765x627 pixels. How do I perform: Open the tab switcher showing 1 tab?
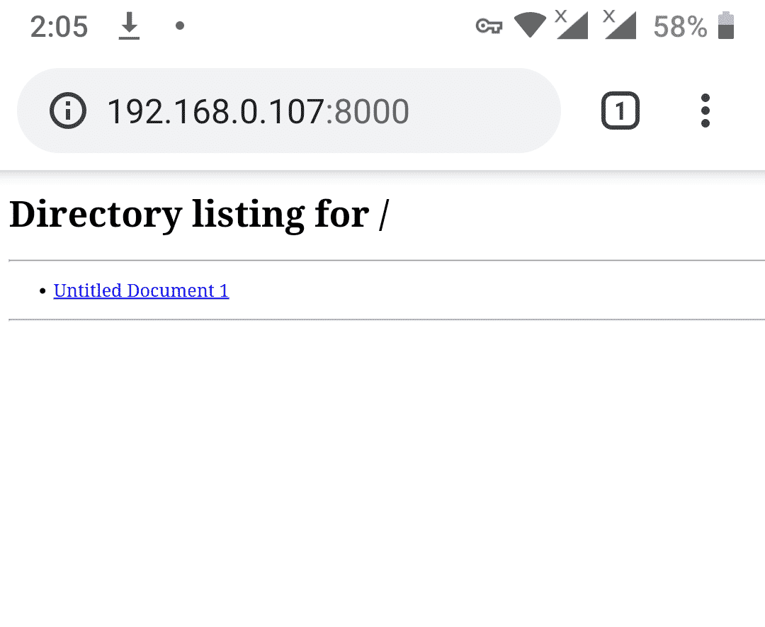[620, 111]
